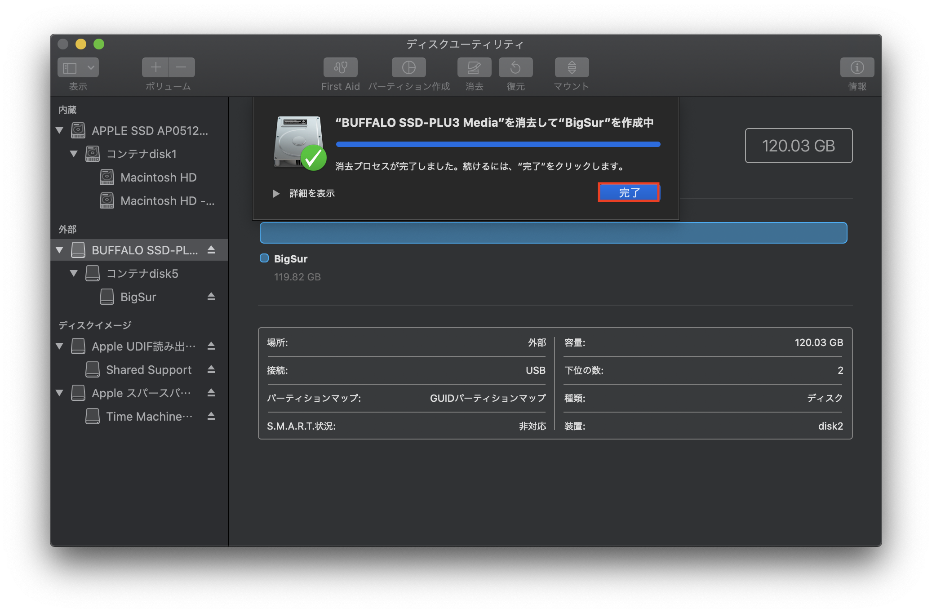Click the erase (消去) toolbar icon

click(x=474, y=67)
